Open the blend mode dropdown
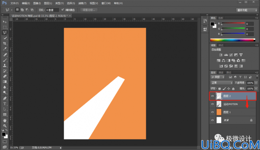This screenshot has width=260, height=150. [x=222, y=83]
